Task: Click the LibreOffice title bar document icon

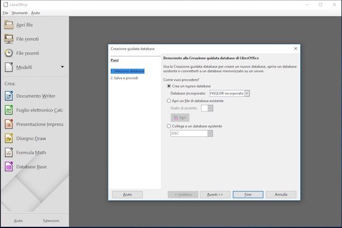Action: click(x=6, y=4)
